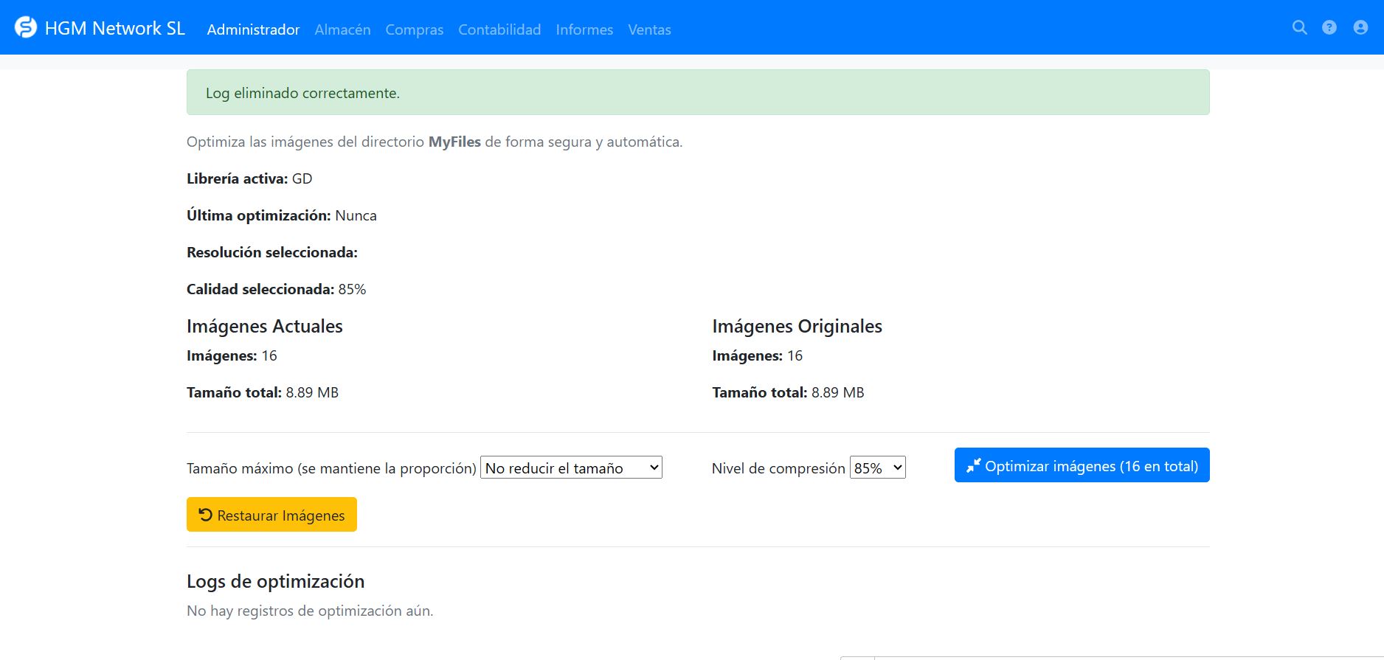Click the HGM Network SL logo icon
Screen dimensions: 1384x660
pyautogui.click(x=26, y=27)
